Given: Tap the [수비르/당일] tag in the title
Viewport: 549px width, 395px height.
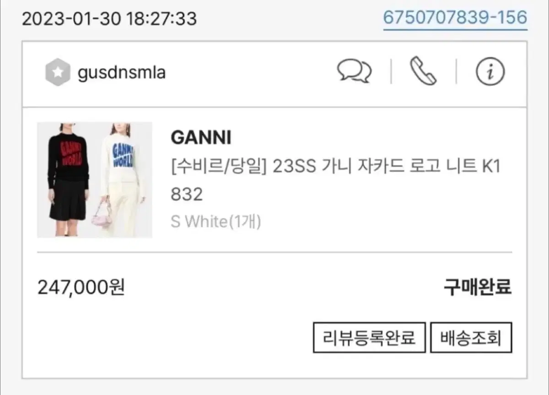Looking at the screenshot, I should [x=218, y=167].
